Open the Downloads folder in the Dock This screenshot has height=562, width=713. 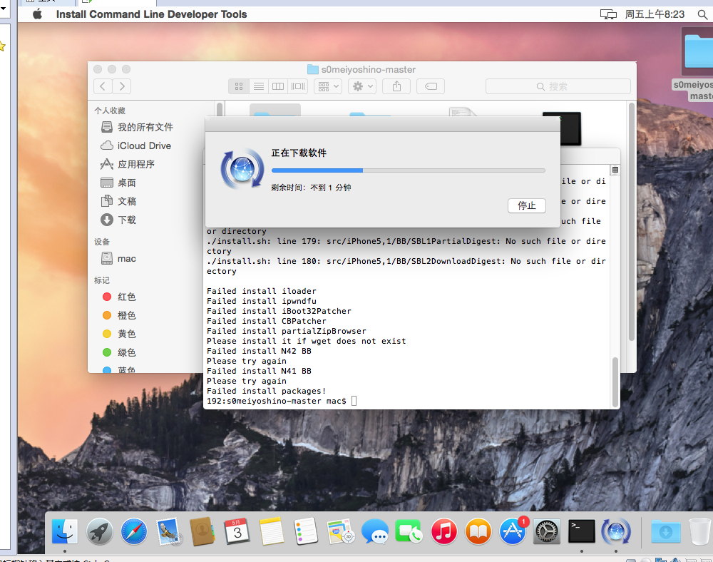pyautogui.click(x=666, y=531)
